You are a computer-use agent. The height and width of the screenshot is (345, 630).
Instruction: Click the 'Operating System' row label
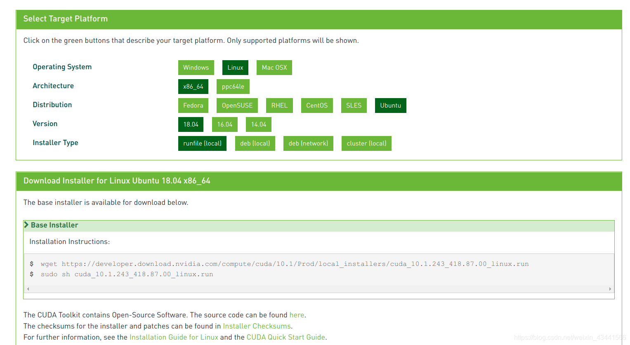[x=62, y=67]
